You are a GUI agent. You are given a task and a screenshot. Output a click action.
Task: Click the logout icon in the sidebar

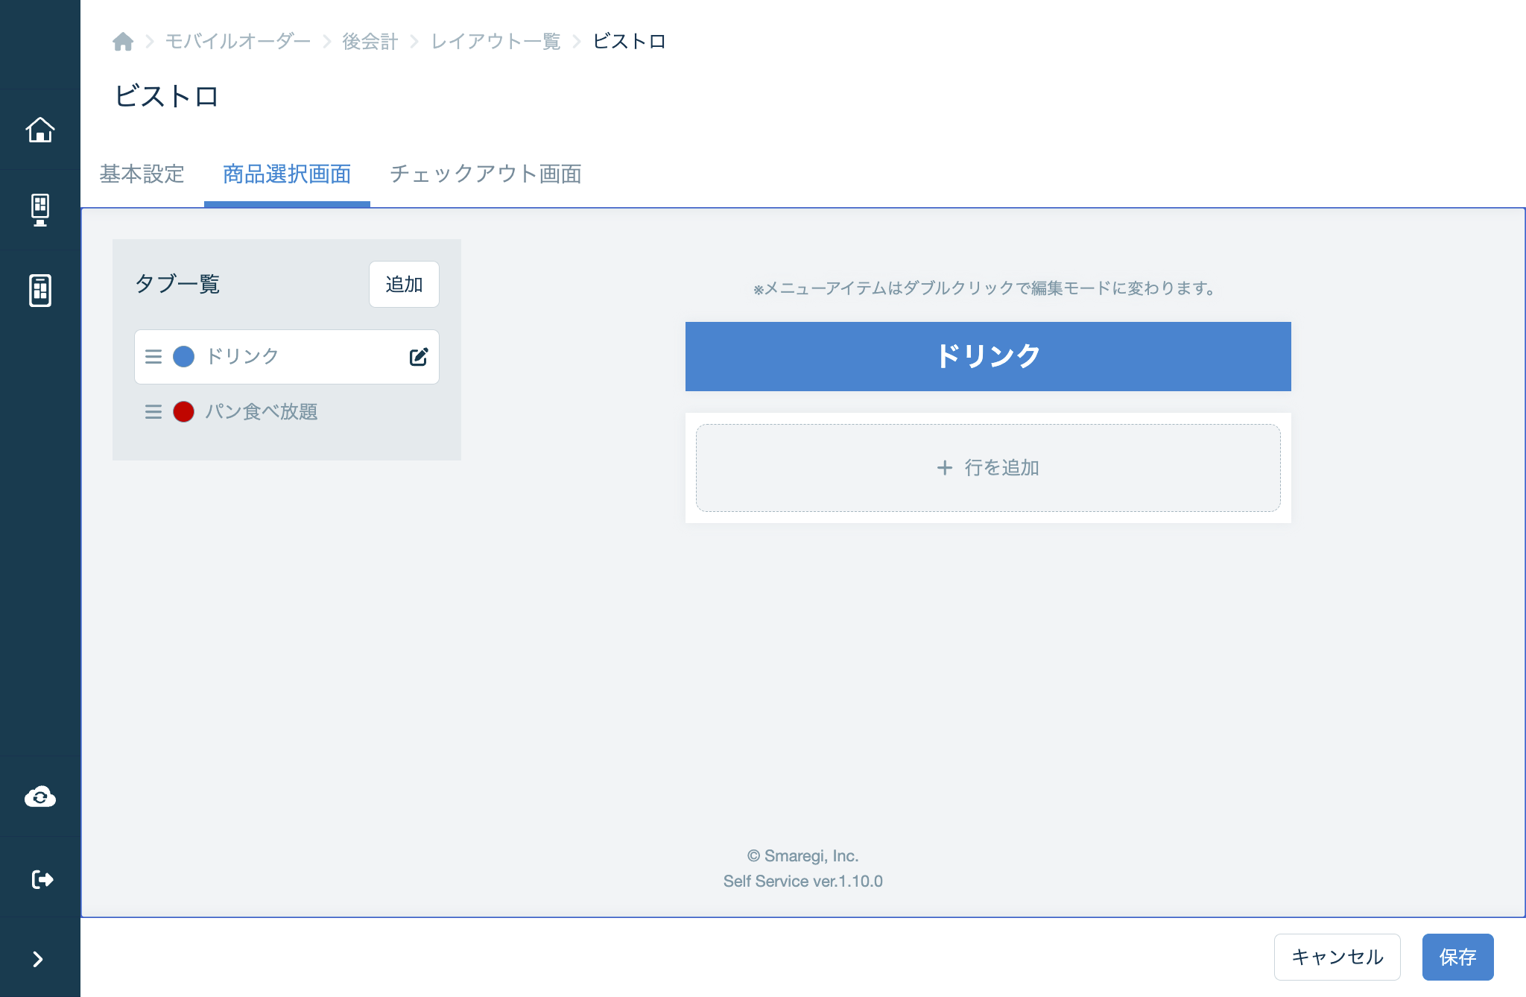point(40,878)
